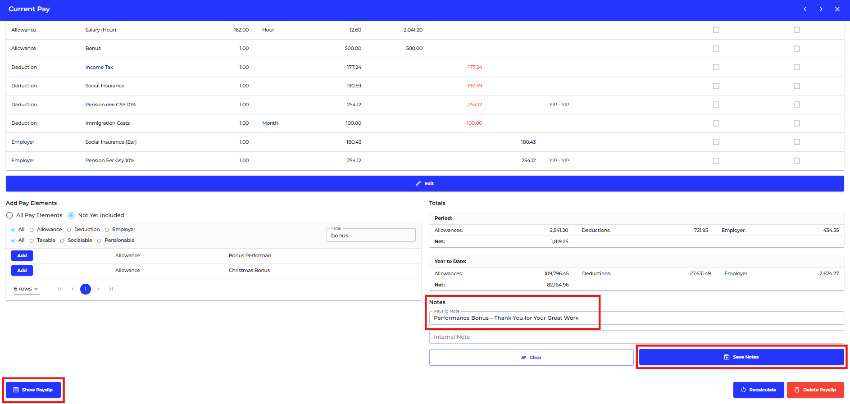The width and height of the screenshot is (850, 404).
Task: Jump to the first page of pay elements
Action: click(x=59, y=289)
